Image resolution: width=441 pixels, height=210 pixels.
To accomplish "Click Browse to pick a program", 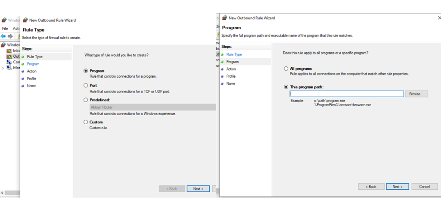I will click(x=416, y=94).
